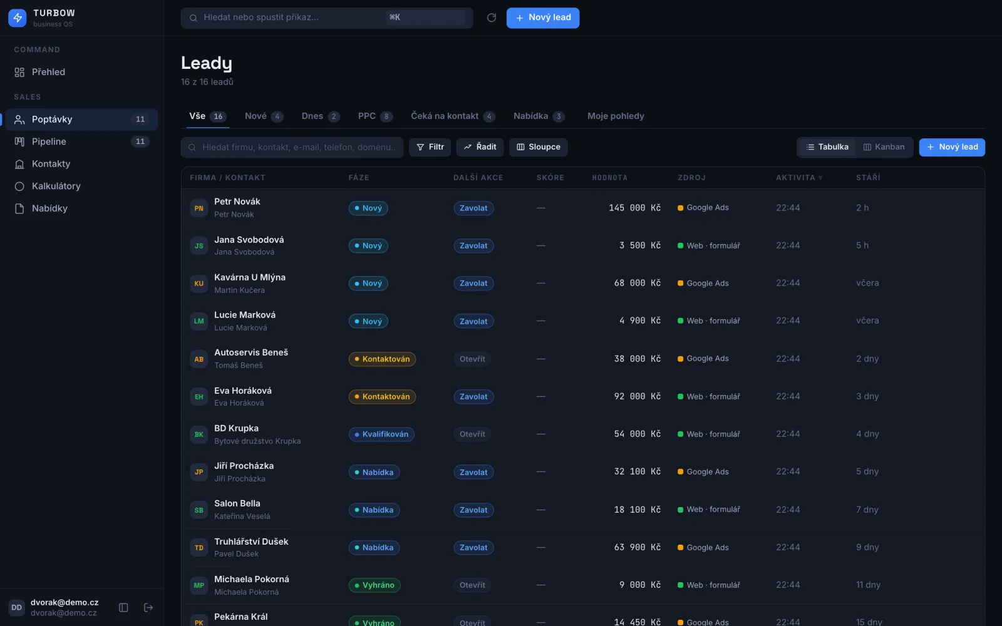Switch to Kanban view

[x=884, y=147]
